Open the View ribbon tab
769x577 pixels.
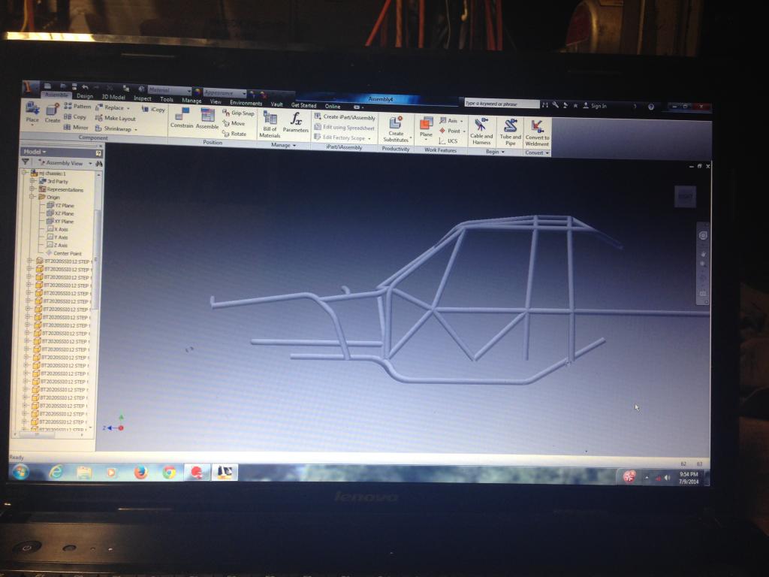tap(216, 101)
